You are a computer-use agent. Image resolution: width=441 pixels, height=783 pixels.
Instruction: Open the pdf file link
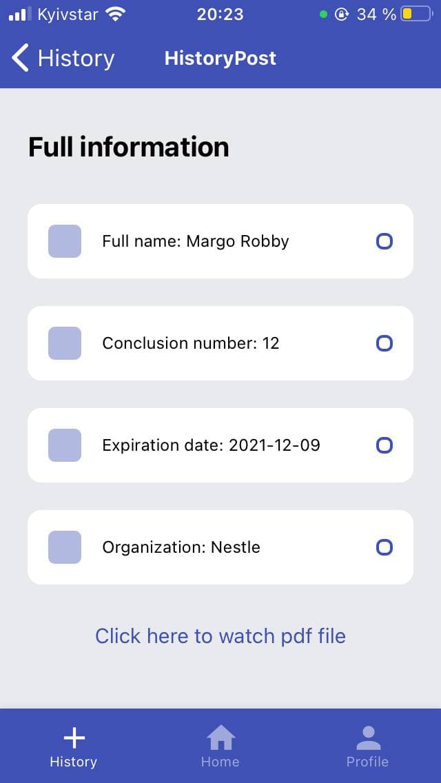220,635
